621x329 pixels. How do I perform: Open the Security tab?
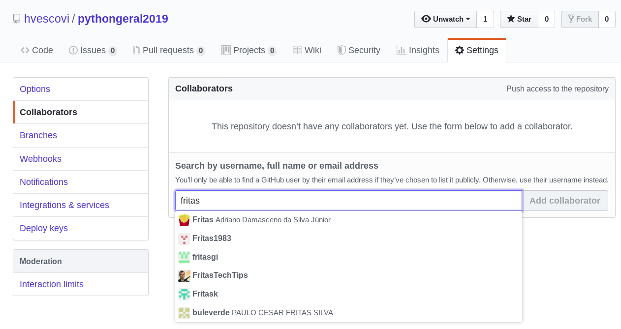click(359, 50)
